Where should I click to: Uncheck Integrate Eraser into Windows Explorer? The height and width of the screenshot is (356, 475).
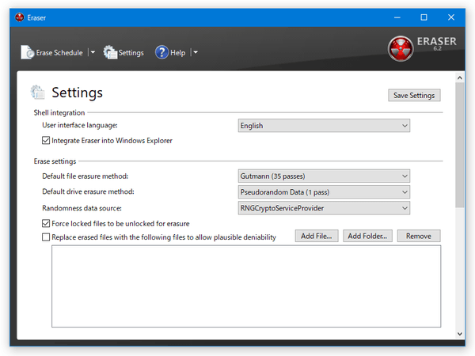(46, 141)
